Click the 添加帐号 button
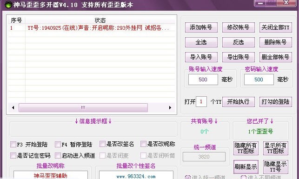The width and height of the screenshot is (299, 179). 201,27
